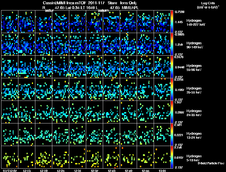Select the 5-13 keV panel at 12:43
This screenshot has width=226, height=172.
pos(111,157)
